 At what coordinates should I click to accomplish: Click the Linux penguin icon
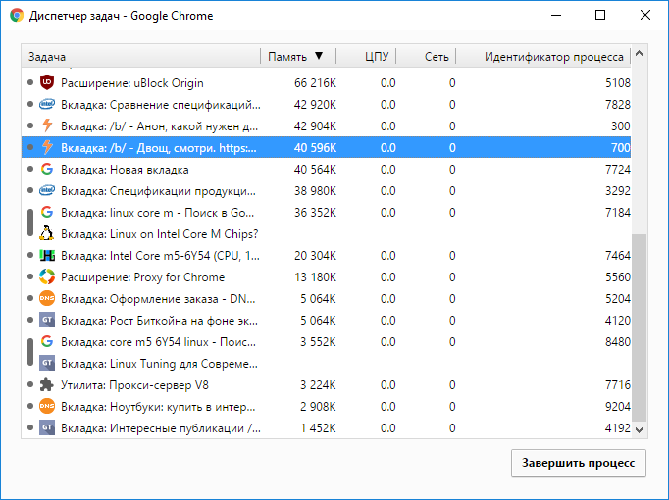pyautogui.click(x=47, y=233)
